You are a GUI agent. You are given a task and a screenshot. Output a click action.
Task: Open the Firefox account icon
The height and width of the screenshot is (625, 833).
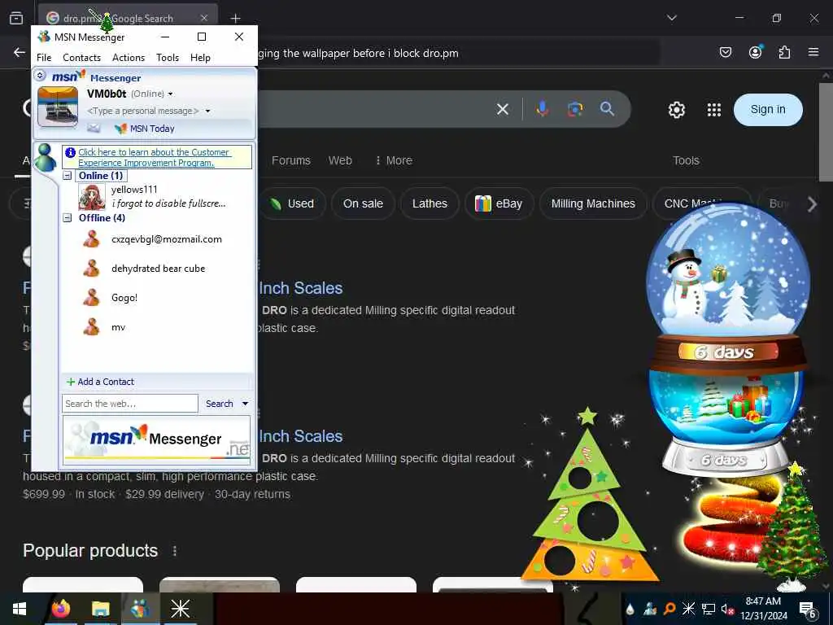(756, 52)
